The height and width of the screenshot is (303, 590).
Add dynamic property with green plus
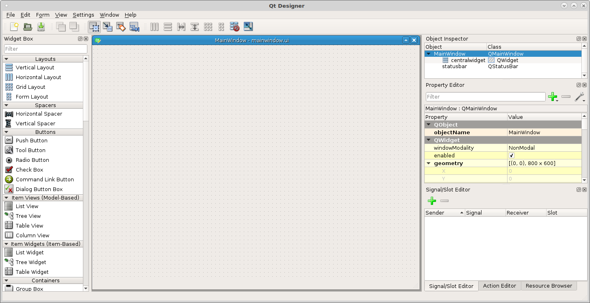(553, 97)
